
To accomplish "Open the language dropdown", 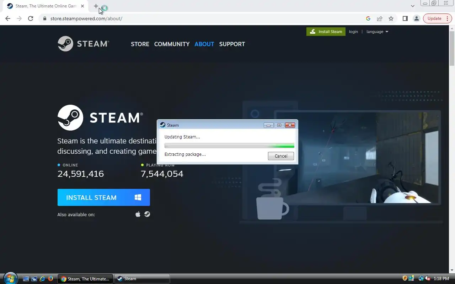I will click(x=377, y=32).
